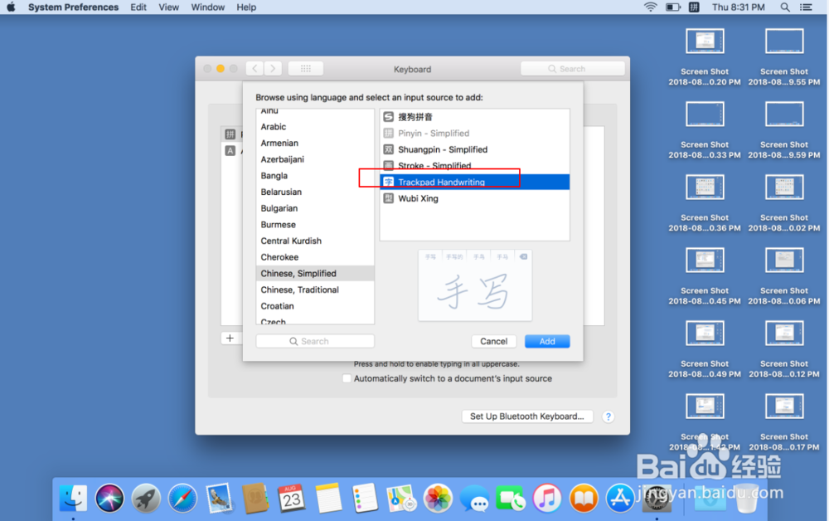Viewport: 829px width, 521px height.
Task: Click the battery status icon in menu bar
Action: click(x=672, y=7)
